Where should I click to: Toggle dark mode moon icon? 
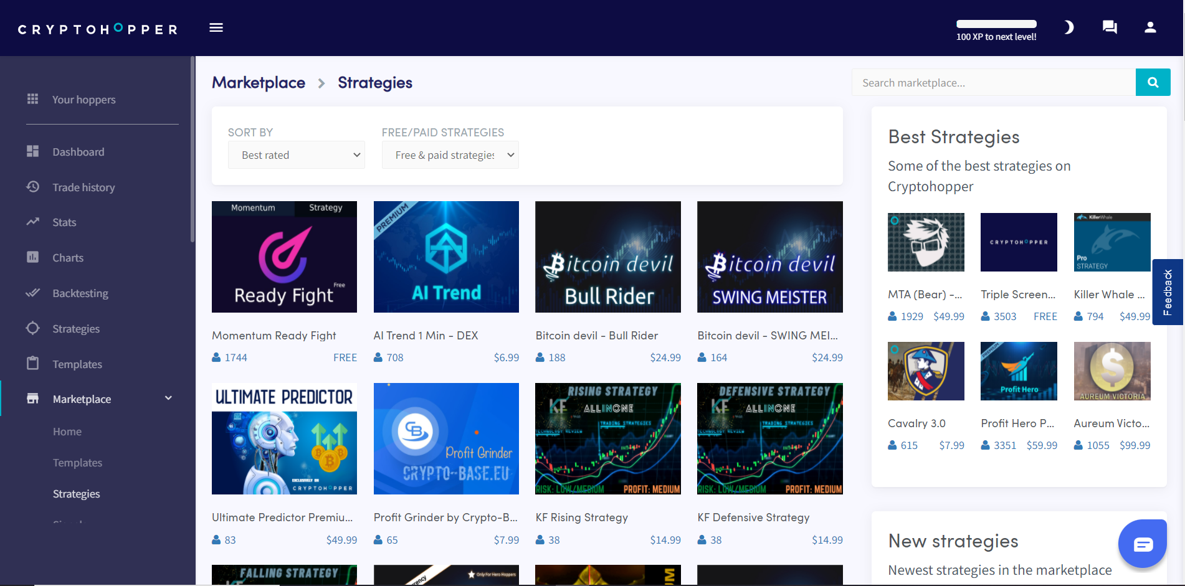click(x=1068, y=27)
